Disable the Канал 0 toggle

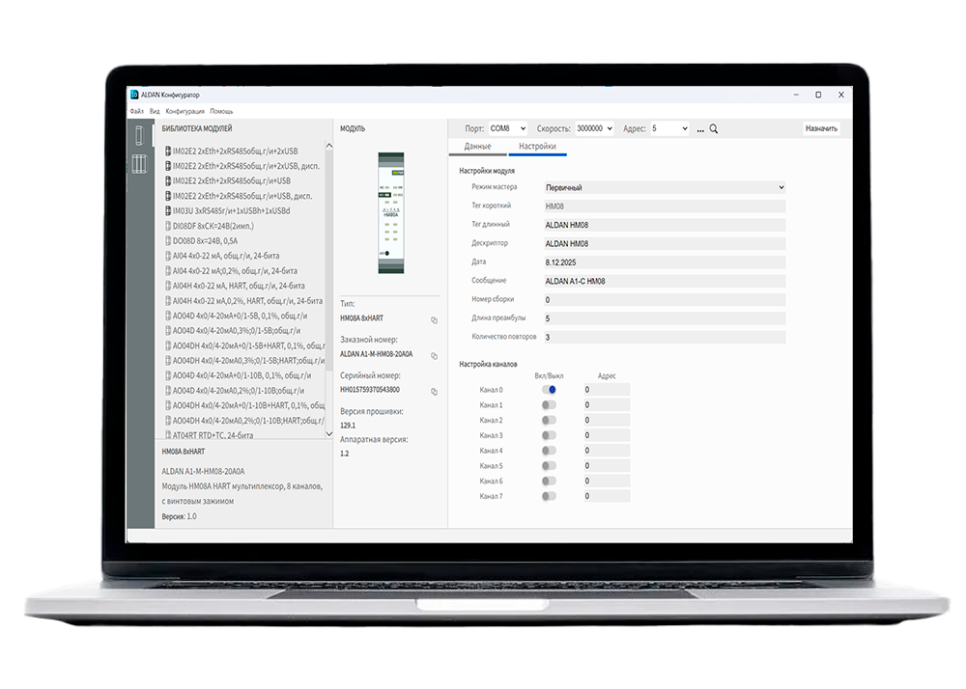pyautogui.click(x=549, y=390)
